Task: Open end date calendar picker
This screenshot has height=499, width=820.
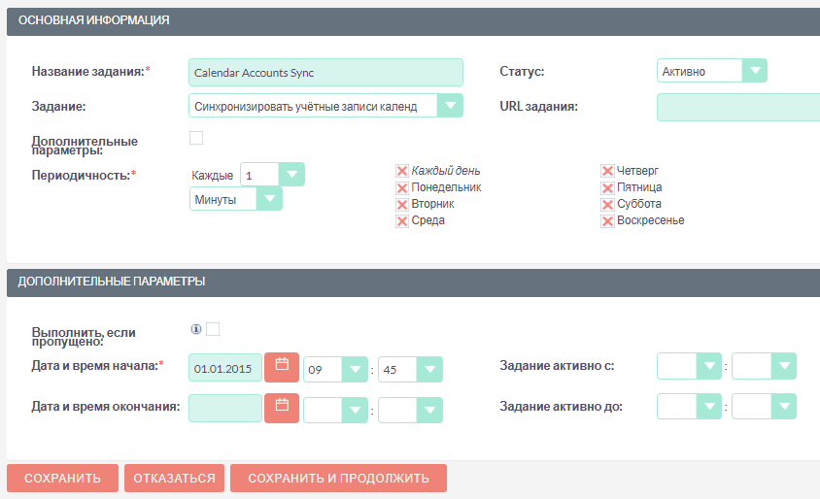Action: coord(282,409)
